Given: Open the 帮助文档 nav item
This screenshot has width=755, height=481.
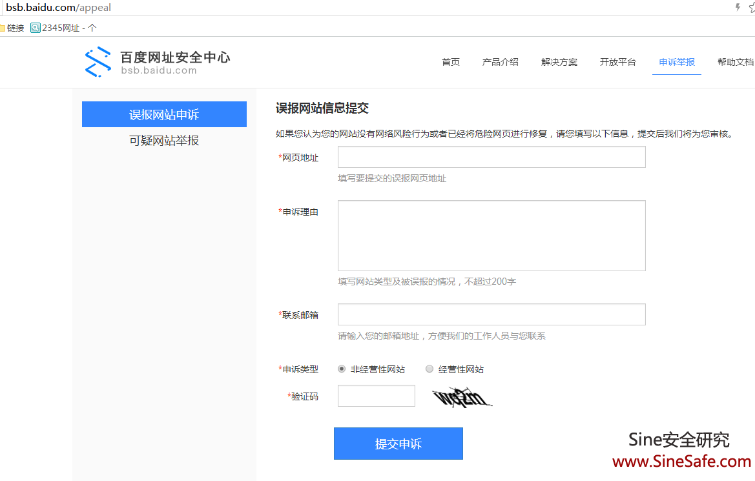Looking at the screenshot, I should pos(735,62).
